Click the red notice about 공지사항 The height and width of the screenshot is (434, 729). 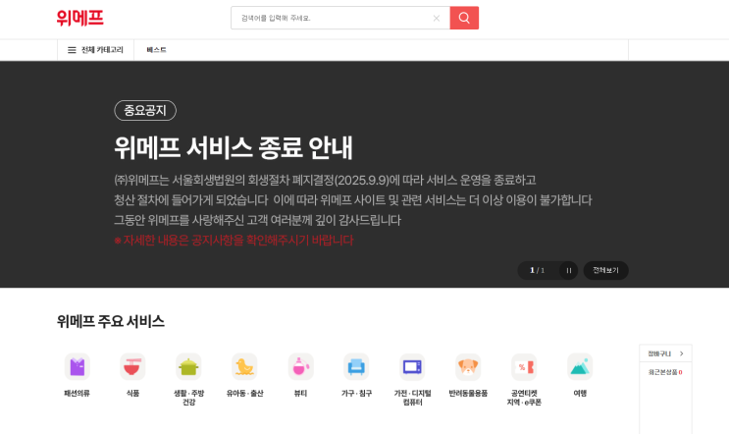pos(234,240)
